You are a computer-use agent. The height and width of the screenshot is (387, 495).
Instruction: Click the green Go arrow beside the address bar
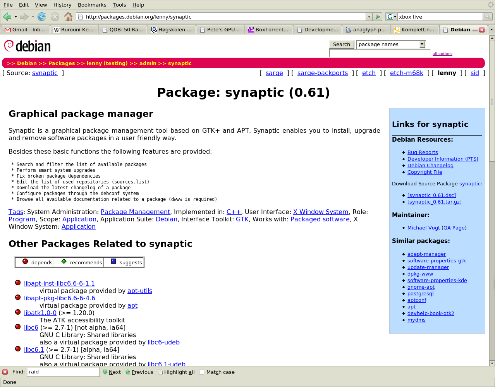click(x=378, y=17)
